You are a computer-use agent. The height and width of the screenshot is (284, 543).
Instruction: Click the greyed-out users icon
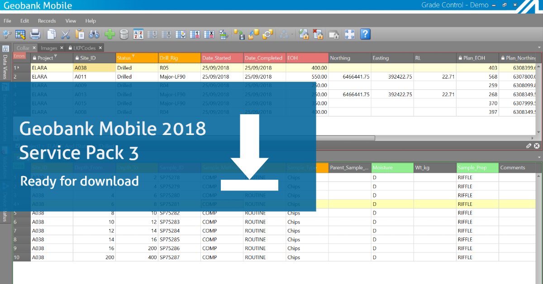coord(284,34)
